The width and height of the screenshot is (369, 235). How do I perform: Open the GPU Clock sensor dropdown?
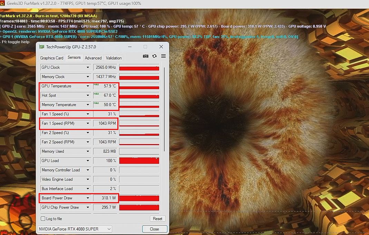(x=88, y=67)
